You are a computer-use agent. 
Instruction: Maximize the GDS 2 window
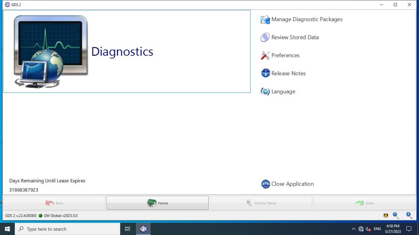(x=395, y=5)
